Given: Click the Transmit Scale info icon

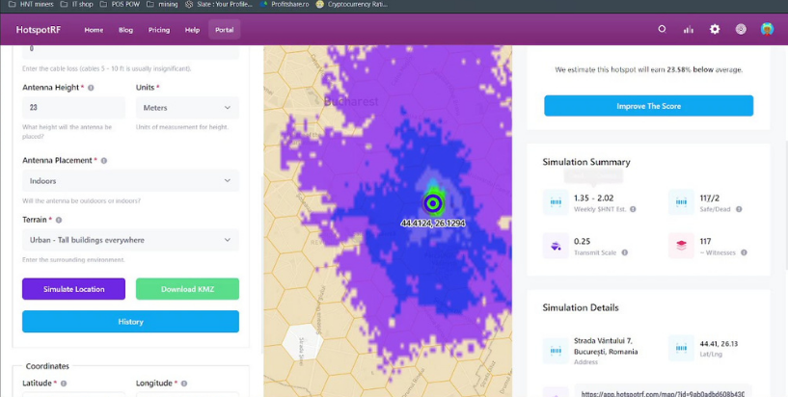Looking at the screenshot, I should pyautogui.click(x=624, y=252).
